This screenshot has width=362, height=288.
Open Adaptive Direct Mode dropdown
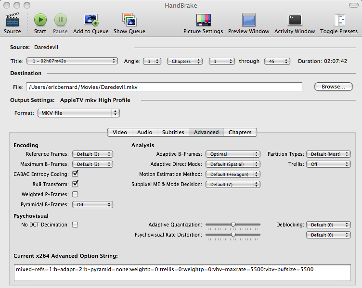click(x=233, y=164)
